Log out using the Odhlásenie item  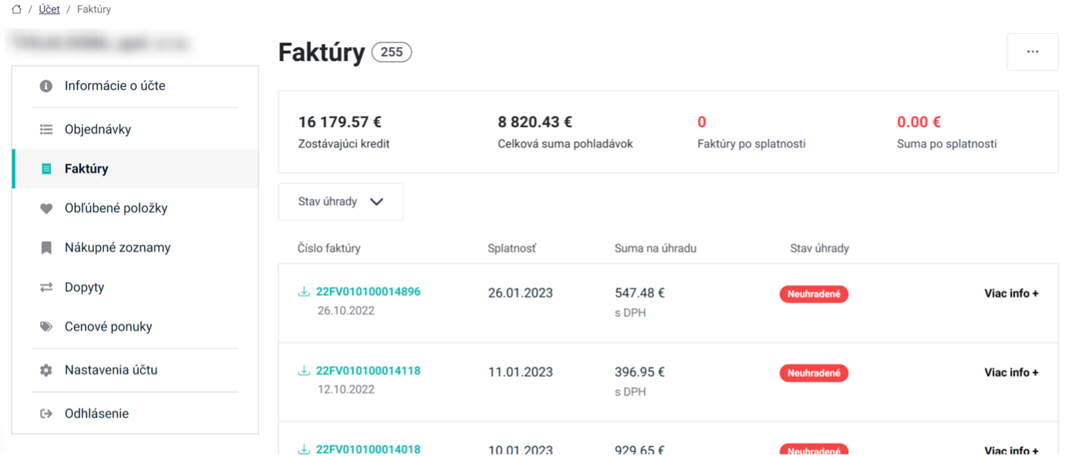click(96, 414)
